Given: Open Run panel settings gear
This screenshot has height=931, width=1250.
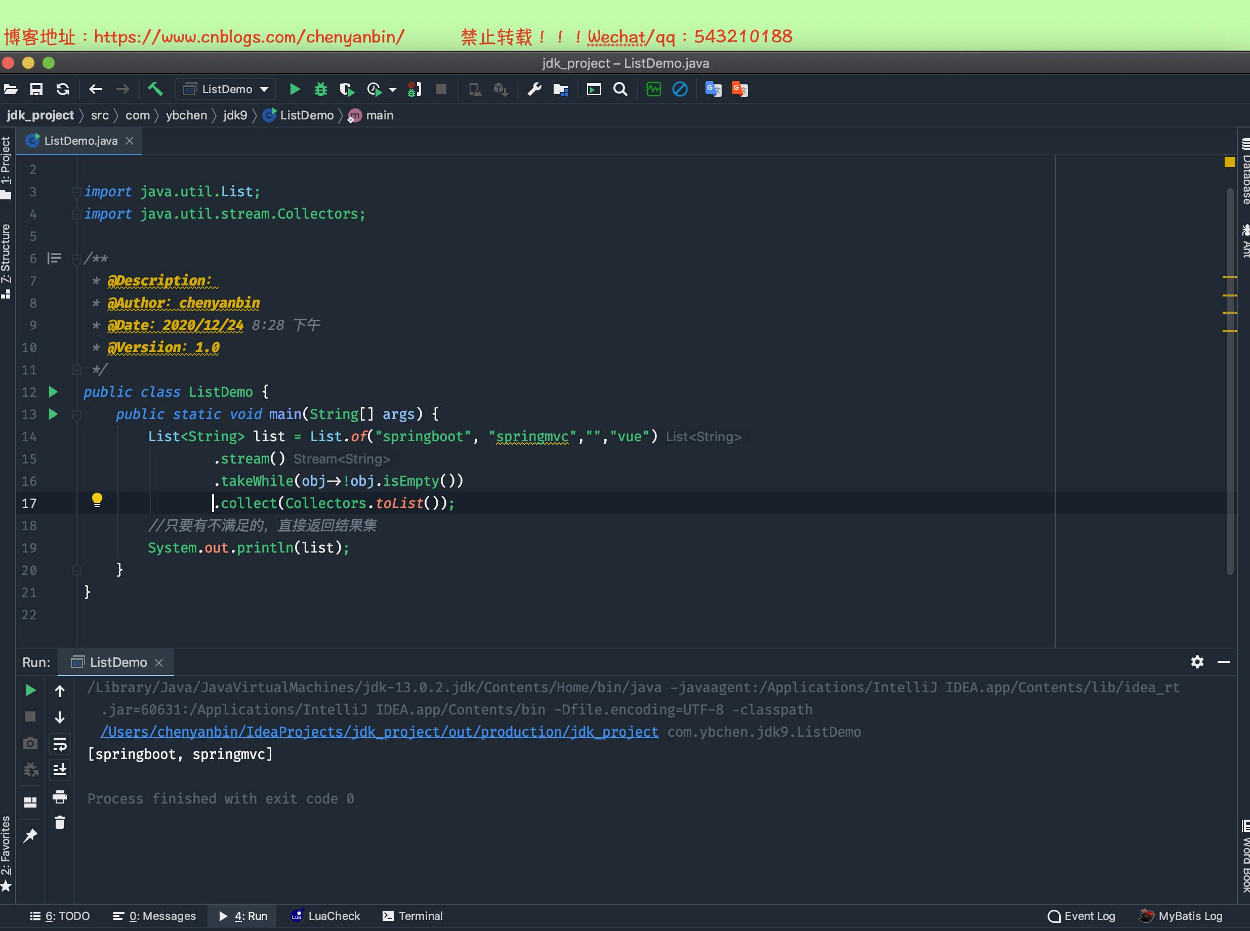Looking at the screenshot, I should [1197, 662].
